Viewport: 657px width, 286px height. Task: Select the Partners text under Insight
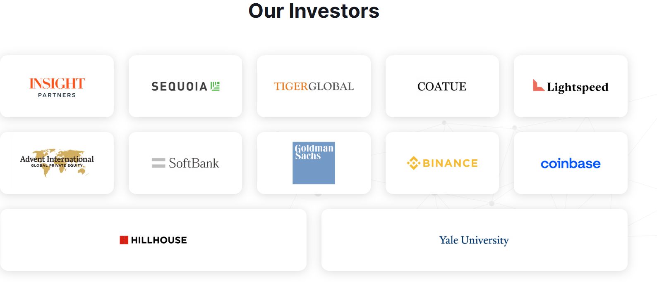tap(57, 95)
